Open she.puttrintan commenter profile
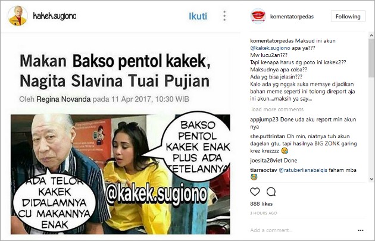Viewport: 375px width, 241px height. 267,136
